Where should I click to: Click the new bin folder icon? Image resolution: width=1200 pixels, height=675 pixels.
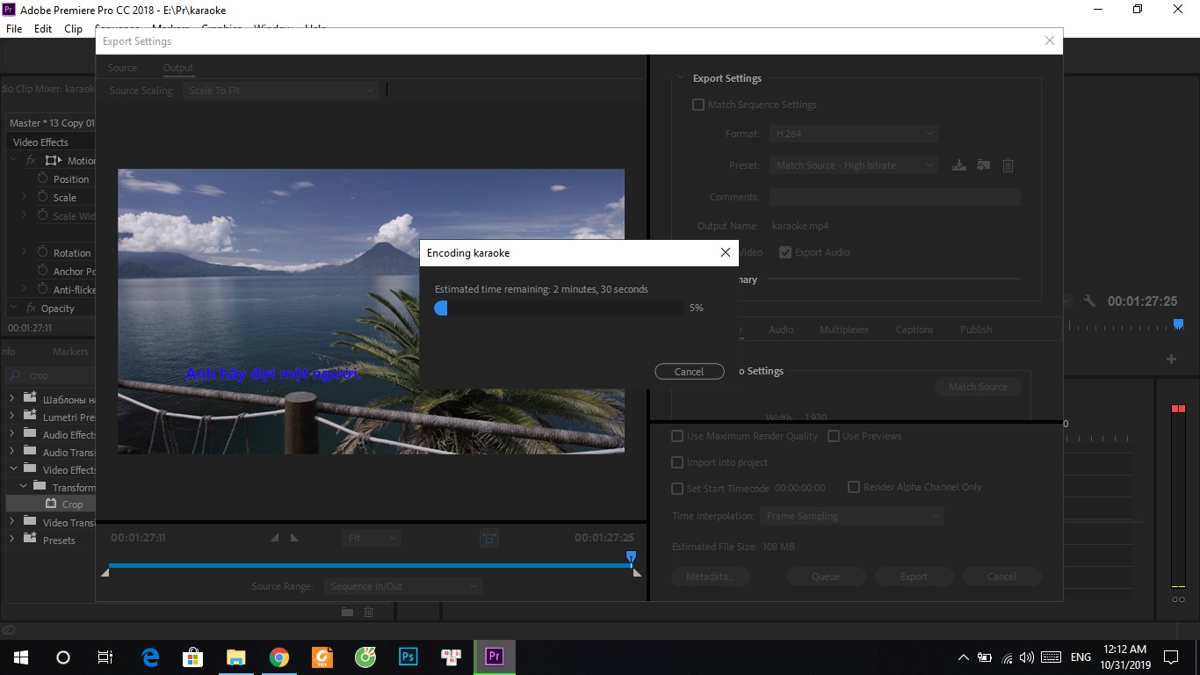click(x=347, y=612)
